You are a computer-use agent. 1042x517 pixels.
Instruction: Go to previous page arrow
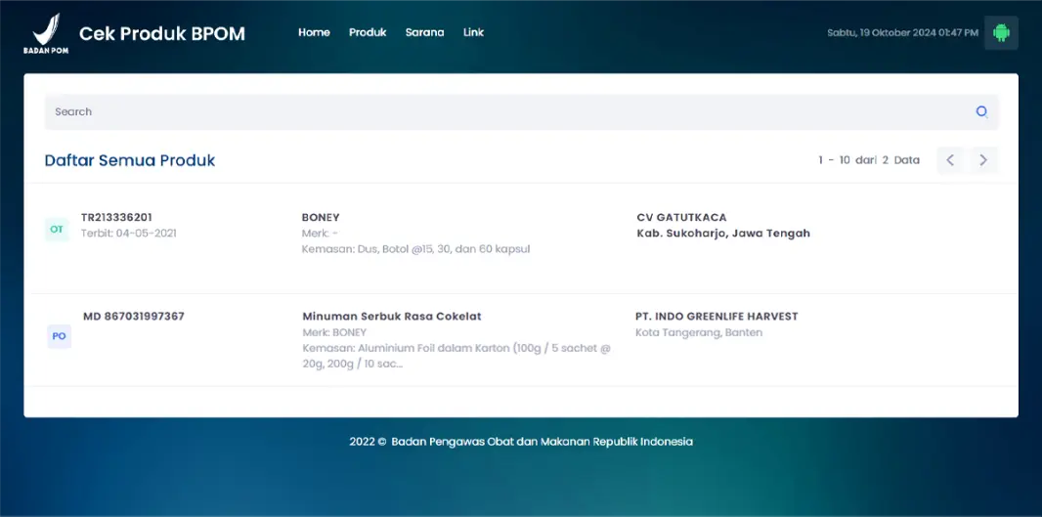950,160
